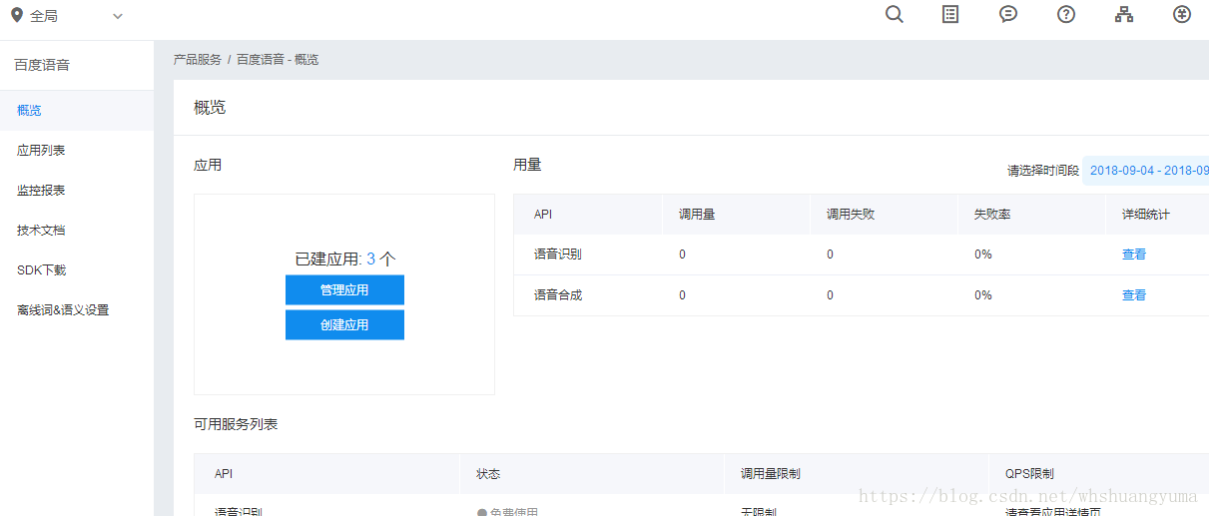Click the 产品服务 breadcrumb link
This screenshot has height=516, width=1209.
(198, 60)
